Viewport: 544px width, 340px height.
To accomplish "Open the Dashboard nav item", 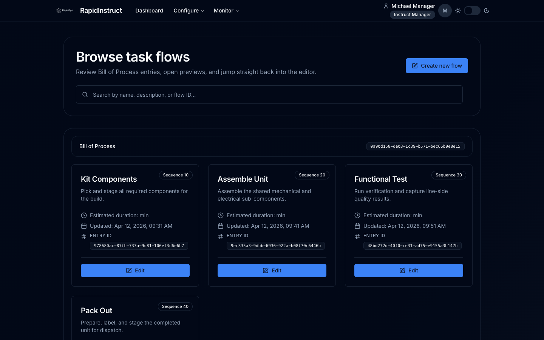I will 149,11.
